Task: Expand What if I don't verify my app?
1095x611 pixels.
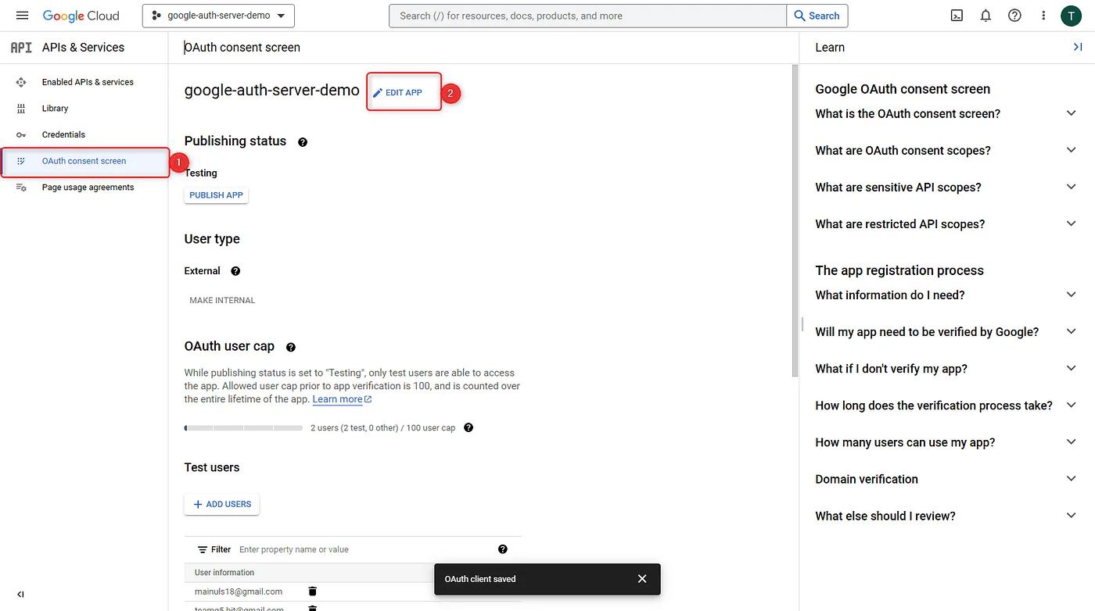Action: tap(1072, 368)
